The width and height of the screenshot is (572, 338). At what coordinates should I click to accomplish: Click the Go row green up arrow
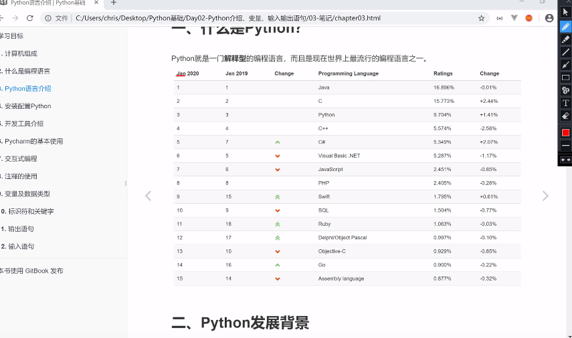coord(278,265)
